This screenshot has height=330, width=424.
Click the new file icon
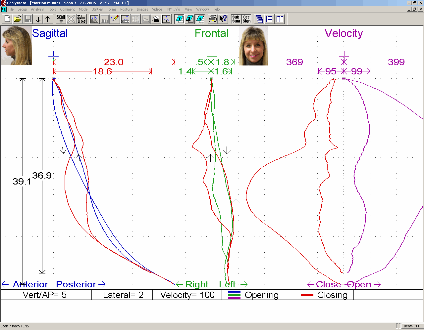coord(7,19)
